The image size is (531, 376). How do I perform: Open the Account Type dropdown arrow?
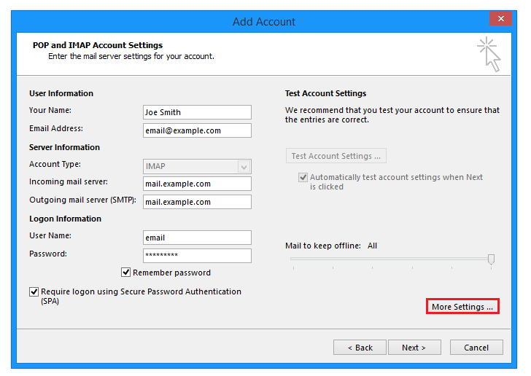pos(244,167)
